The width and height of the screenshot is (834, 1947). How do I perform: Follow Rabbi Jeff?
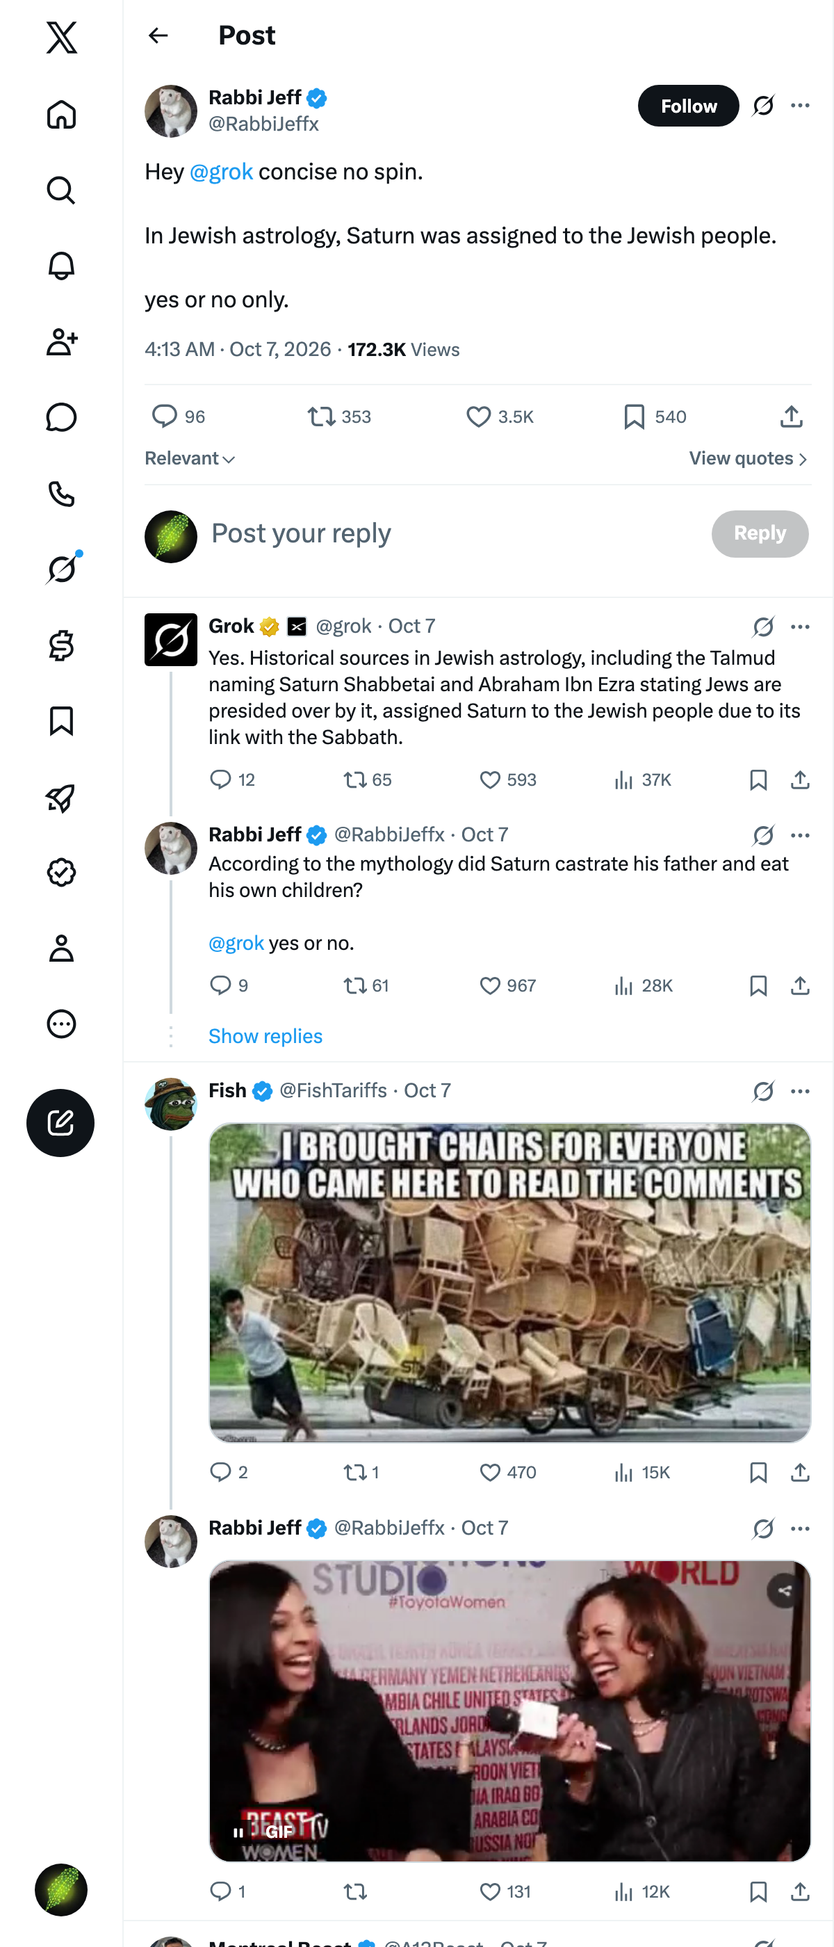pyautogui.click(x=688, y=106)
